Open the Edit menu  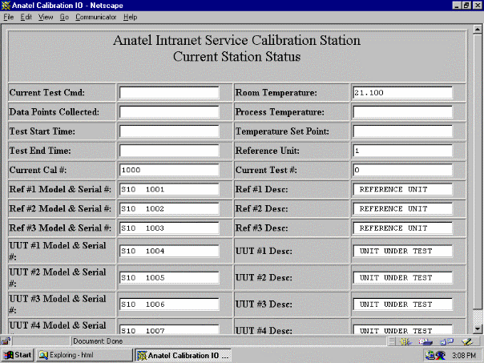tap(26, 17)
